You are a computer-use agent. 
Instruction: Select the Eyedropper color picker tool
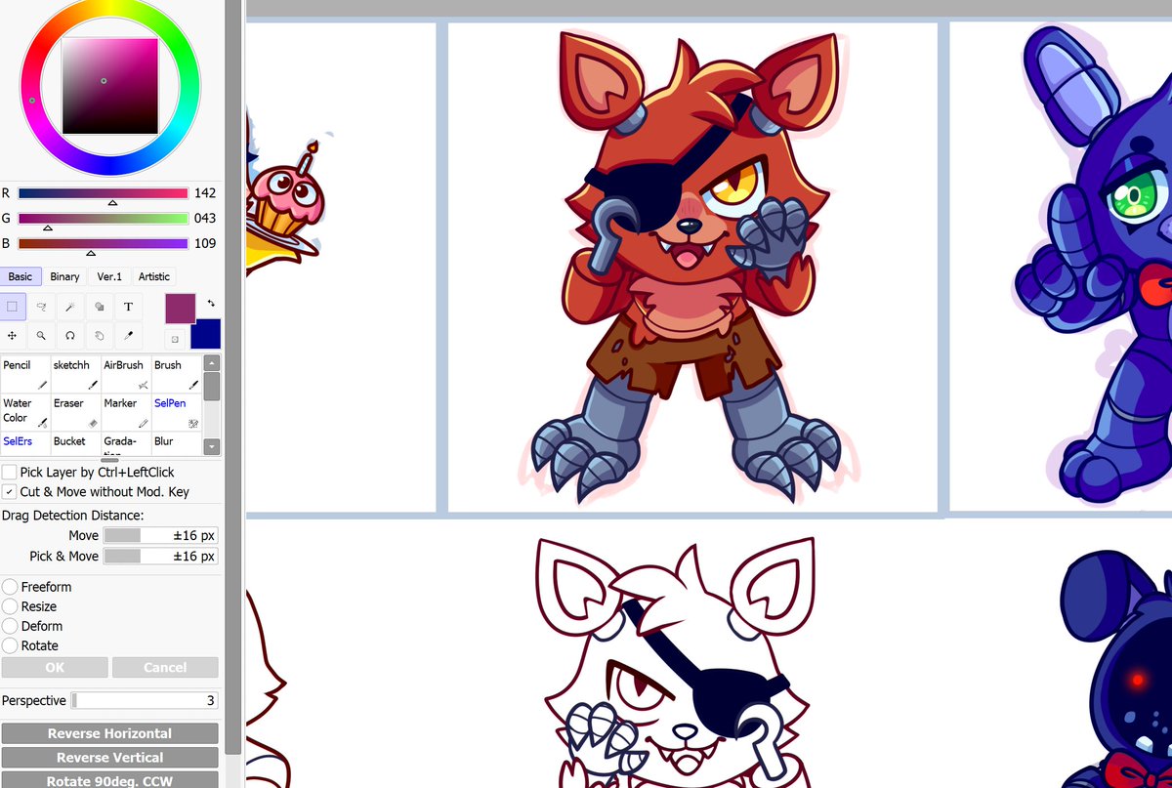[128, 335]
